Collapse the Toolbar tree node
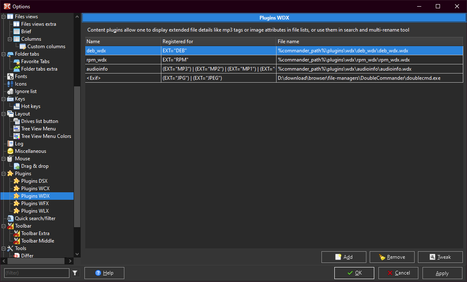Screen dimensions: 467x282 click(x=4, y=226)
